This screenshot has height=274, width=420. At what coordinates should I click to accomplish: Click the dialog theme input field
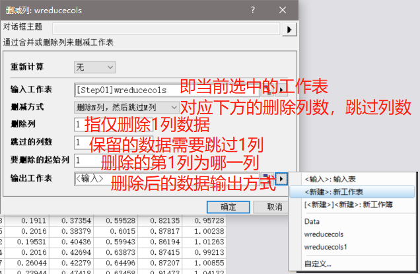click(x=166, y=29)
